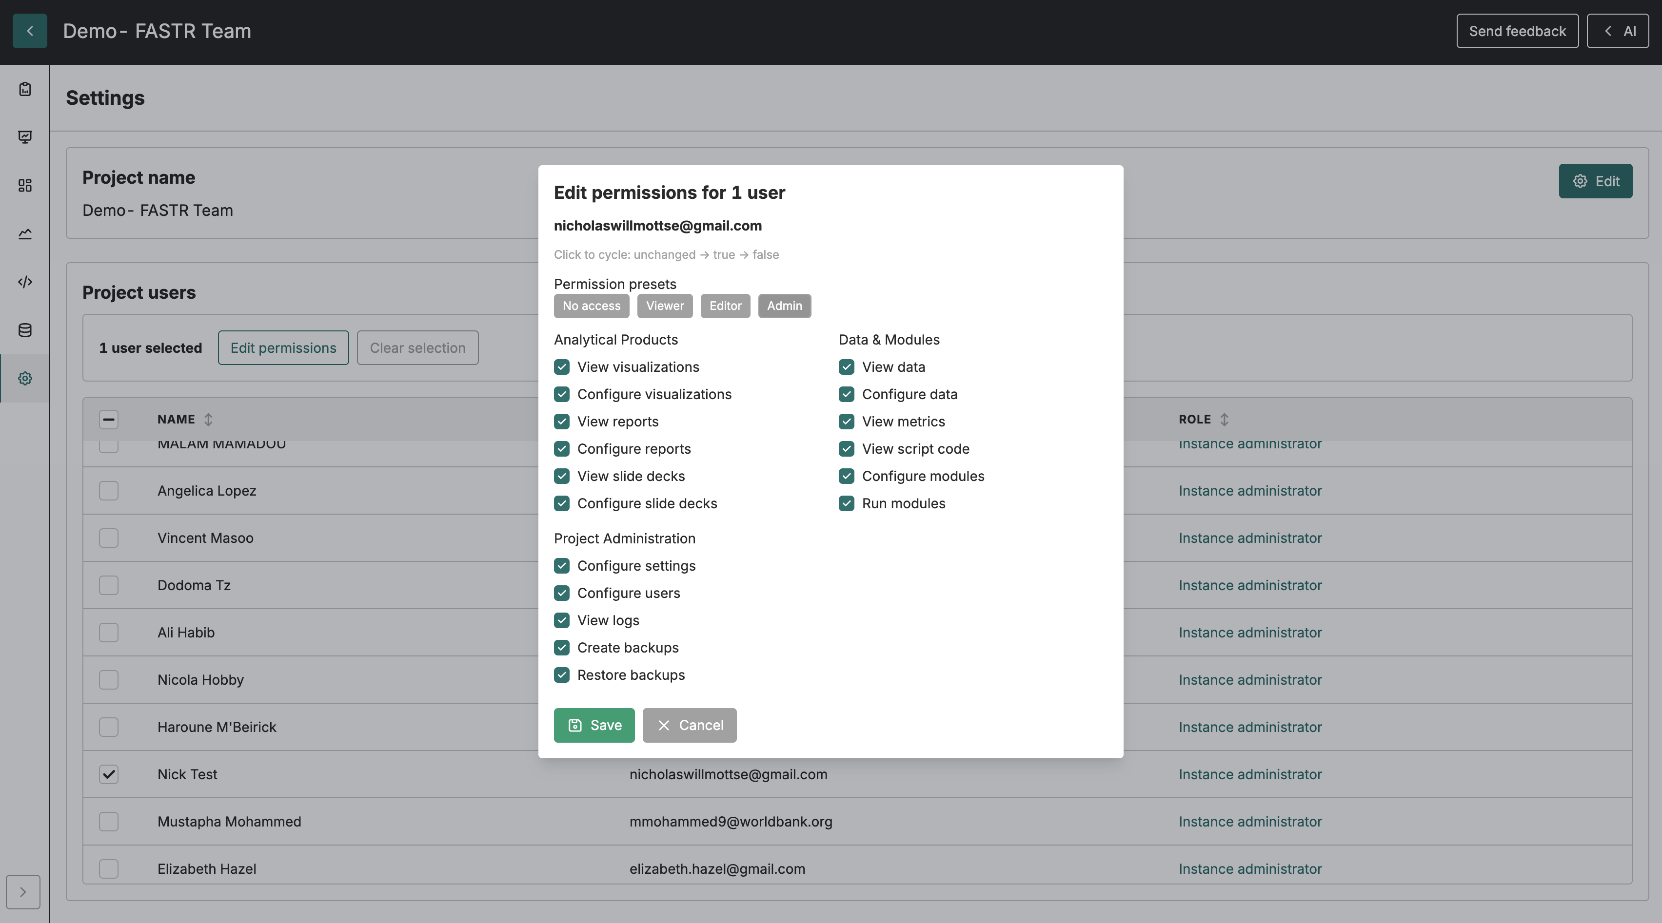Toggle View slide decks checkbox

(x=562, y=476)
